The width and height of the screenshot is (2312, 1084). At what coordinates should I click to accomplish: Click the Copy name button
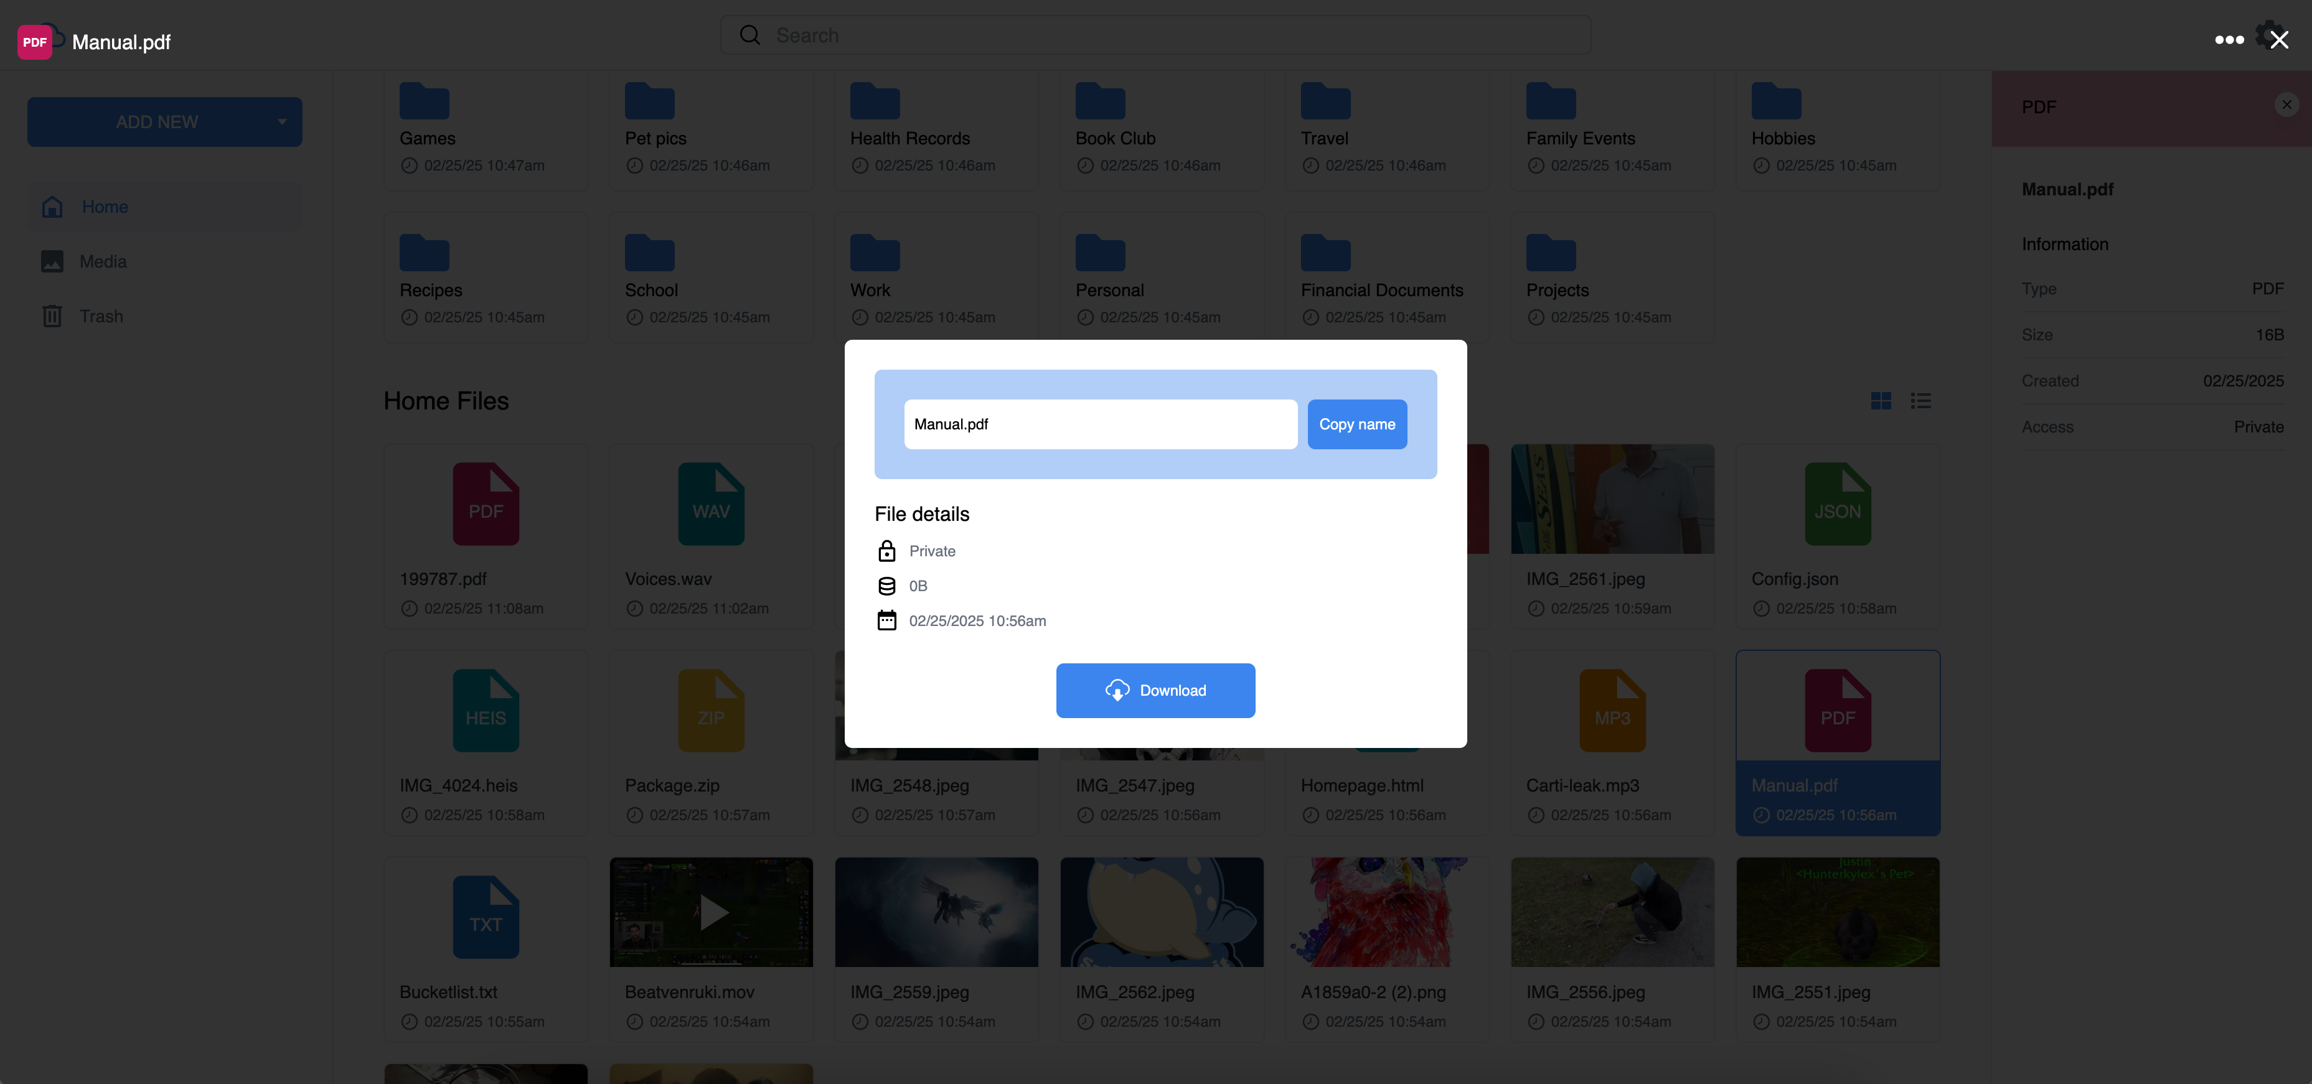(x=1356, y=424)
